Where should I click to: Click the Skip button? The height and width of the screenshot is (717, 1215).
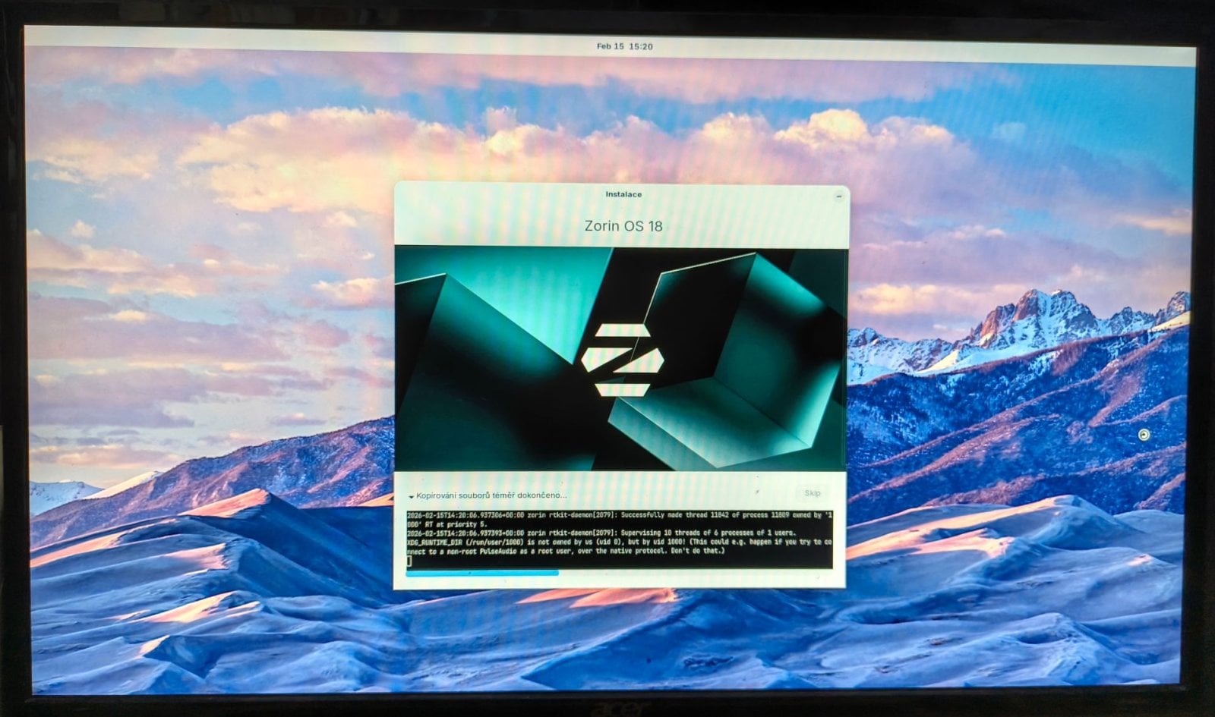[812, 493]
